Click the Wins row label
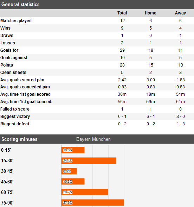The image size is (194, 207). [5, 28]
